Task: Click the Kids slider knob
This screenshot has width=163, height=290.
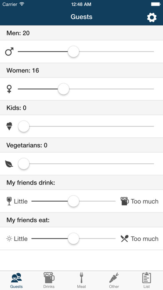Action: [x=24, y=126]
